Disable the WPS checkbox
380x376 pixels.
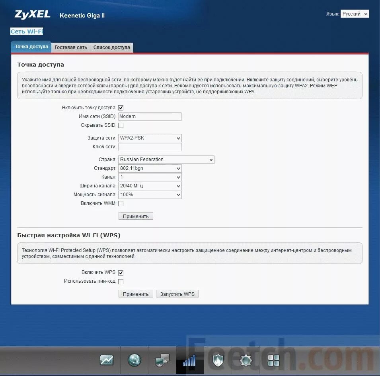coord(121,273)
